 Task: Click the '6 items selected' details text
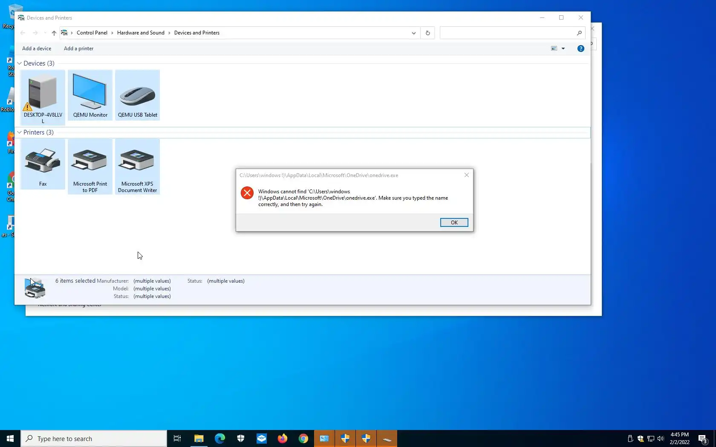[x=75, y=281]
